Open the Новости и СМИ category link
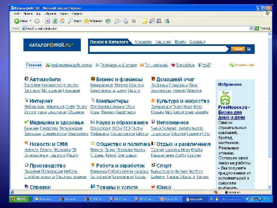This screenshot has width=277, height=208. click(48, 144)
